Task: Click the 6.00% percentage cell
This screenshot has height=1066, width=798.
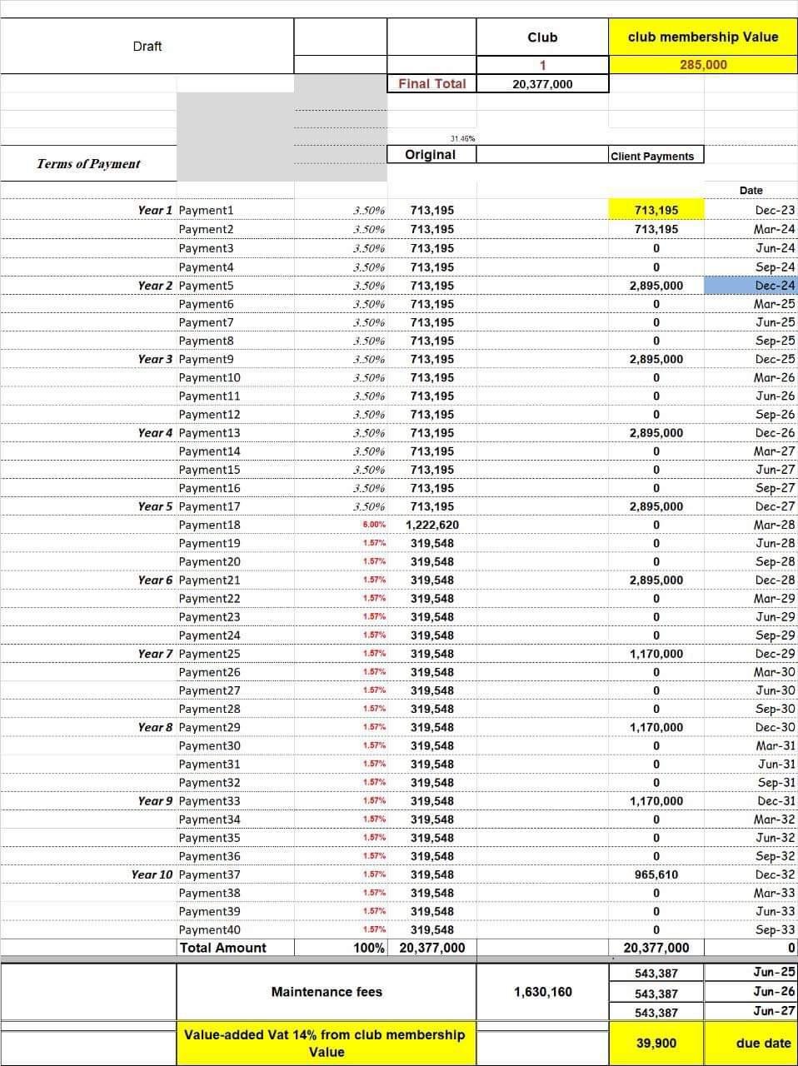Action: click(x=374, y=526)
